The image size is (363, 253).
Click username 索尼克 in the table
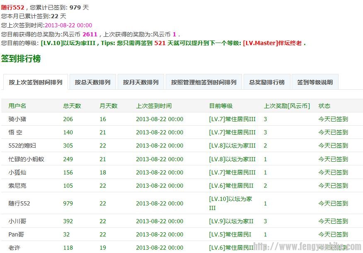coord(17,186)
